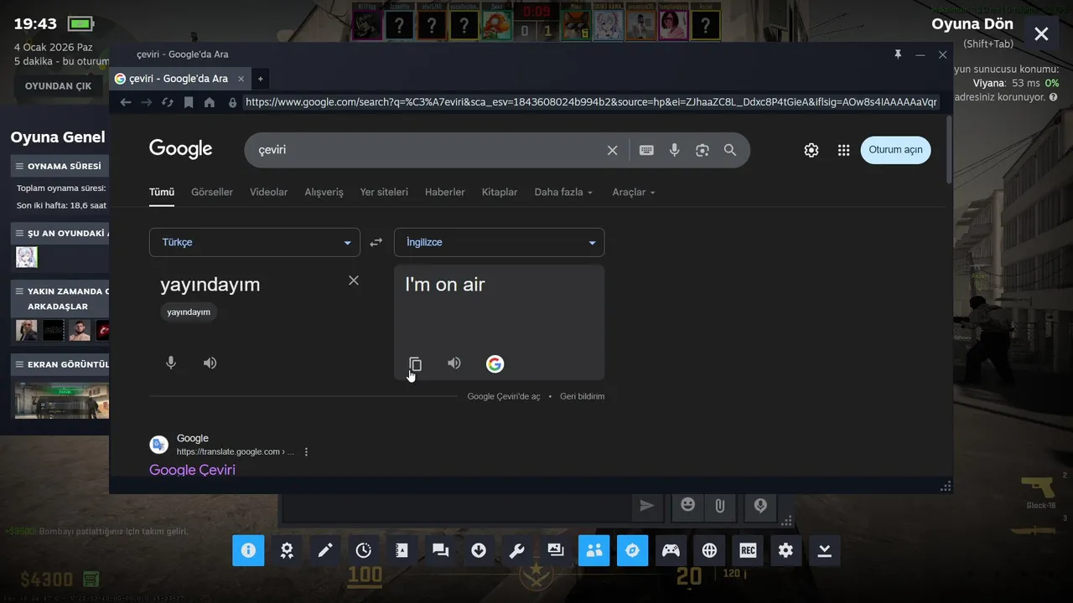Image resolution: width=1073 pixels, height=603 pixels.
Task: Toggle web browser compass icon in toolbar
Action: [x=633, y=550]
